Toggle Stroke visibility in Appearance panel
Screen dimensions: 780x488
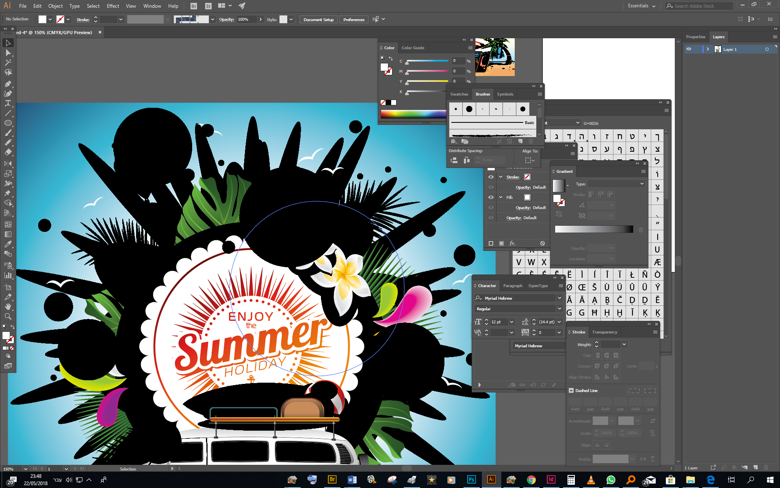pos(491,177)
